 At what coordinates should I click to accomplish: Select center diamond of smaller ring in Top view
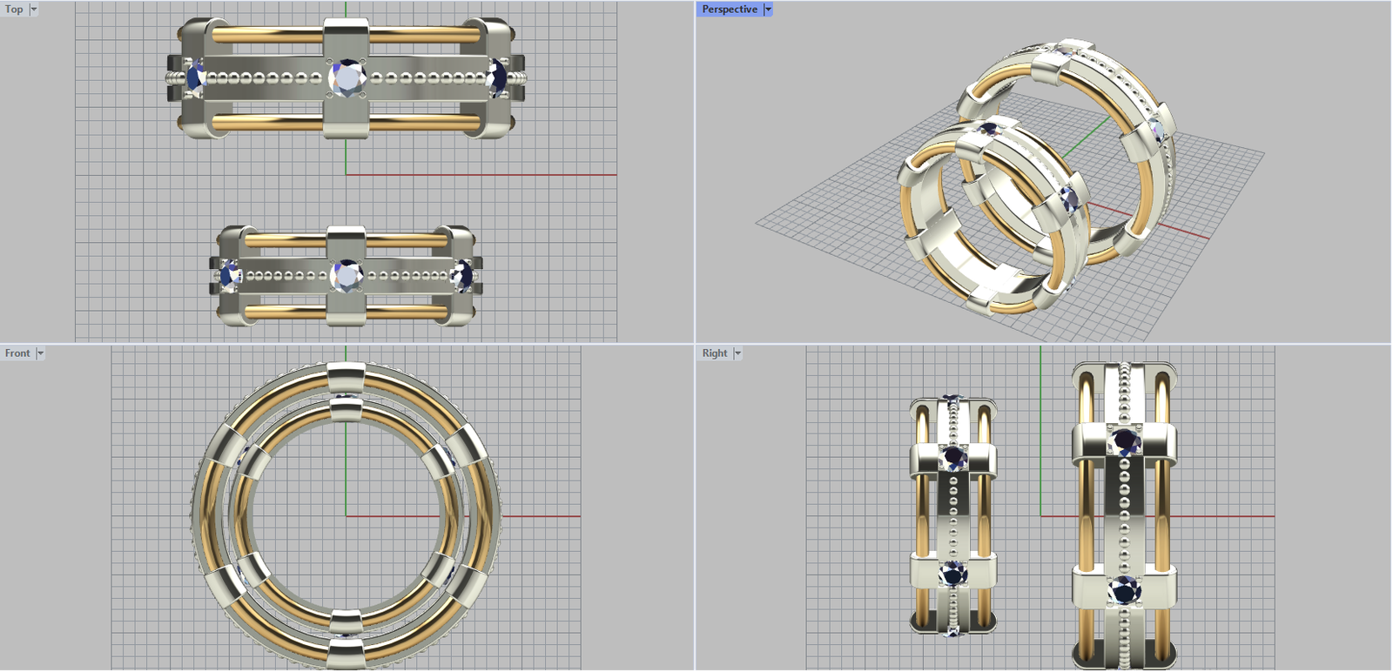347,276
